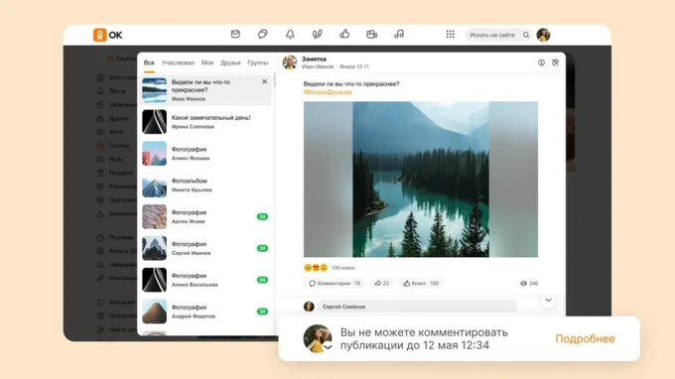Open the mountain lake photo in post

[421, 180]
